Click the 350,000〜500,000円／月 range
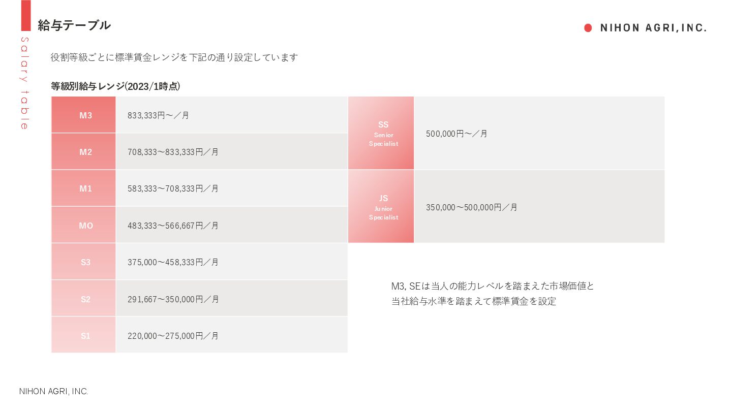 pyautogui.click(x=472, y=207)
